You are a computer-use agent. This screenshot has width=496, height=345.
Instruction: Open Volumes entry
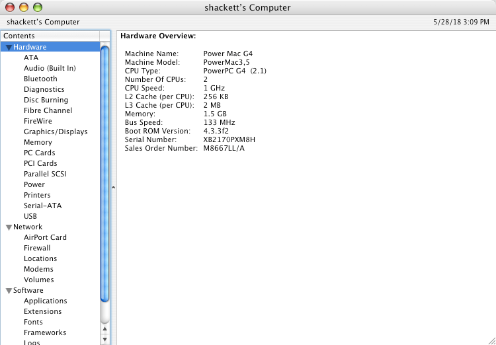38,280
